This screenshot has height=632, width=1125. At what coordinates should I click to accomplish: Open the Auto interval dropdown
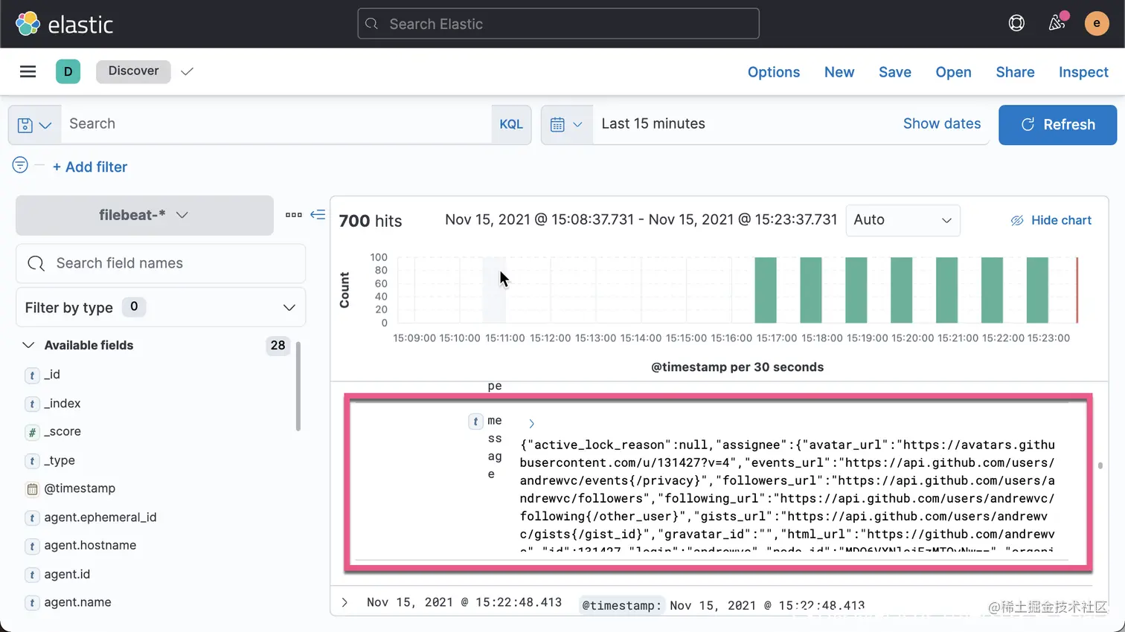(x=903, y=220)
